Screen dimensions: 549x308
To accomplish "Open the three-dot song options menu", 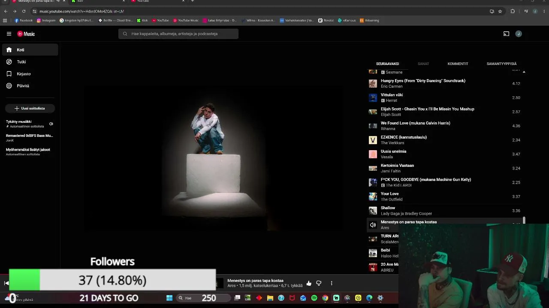I will [x=332, y=283].
